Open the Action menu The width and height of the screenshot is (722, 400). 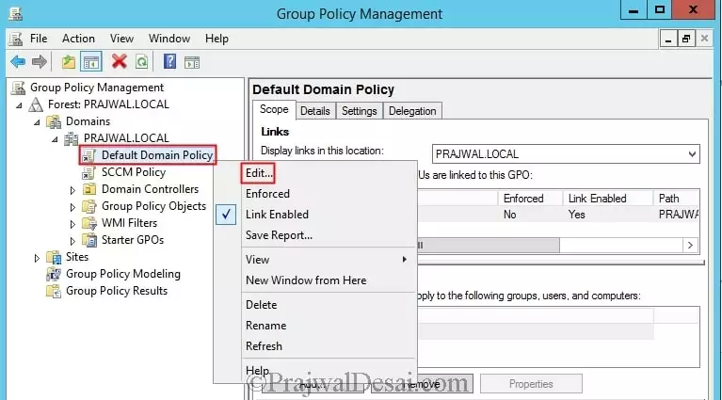[78, 39]
